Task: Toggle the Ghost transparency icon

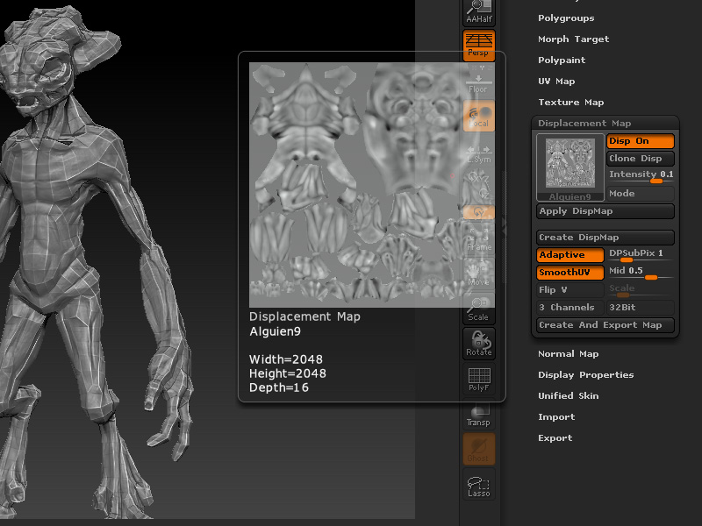Action: [x=478, y=449]
